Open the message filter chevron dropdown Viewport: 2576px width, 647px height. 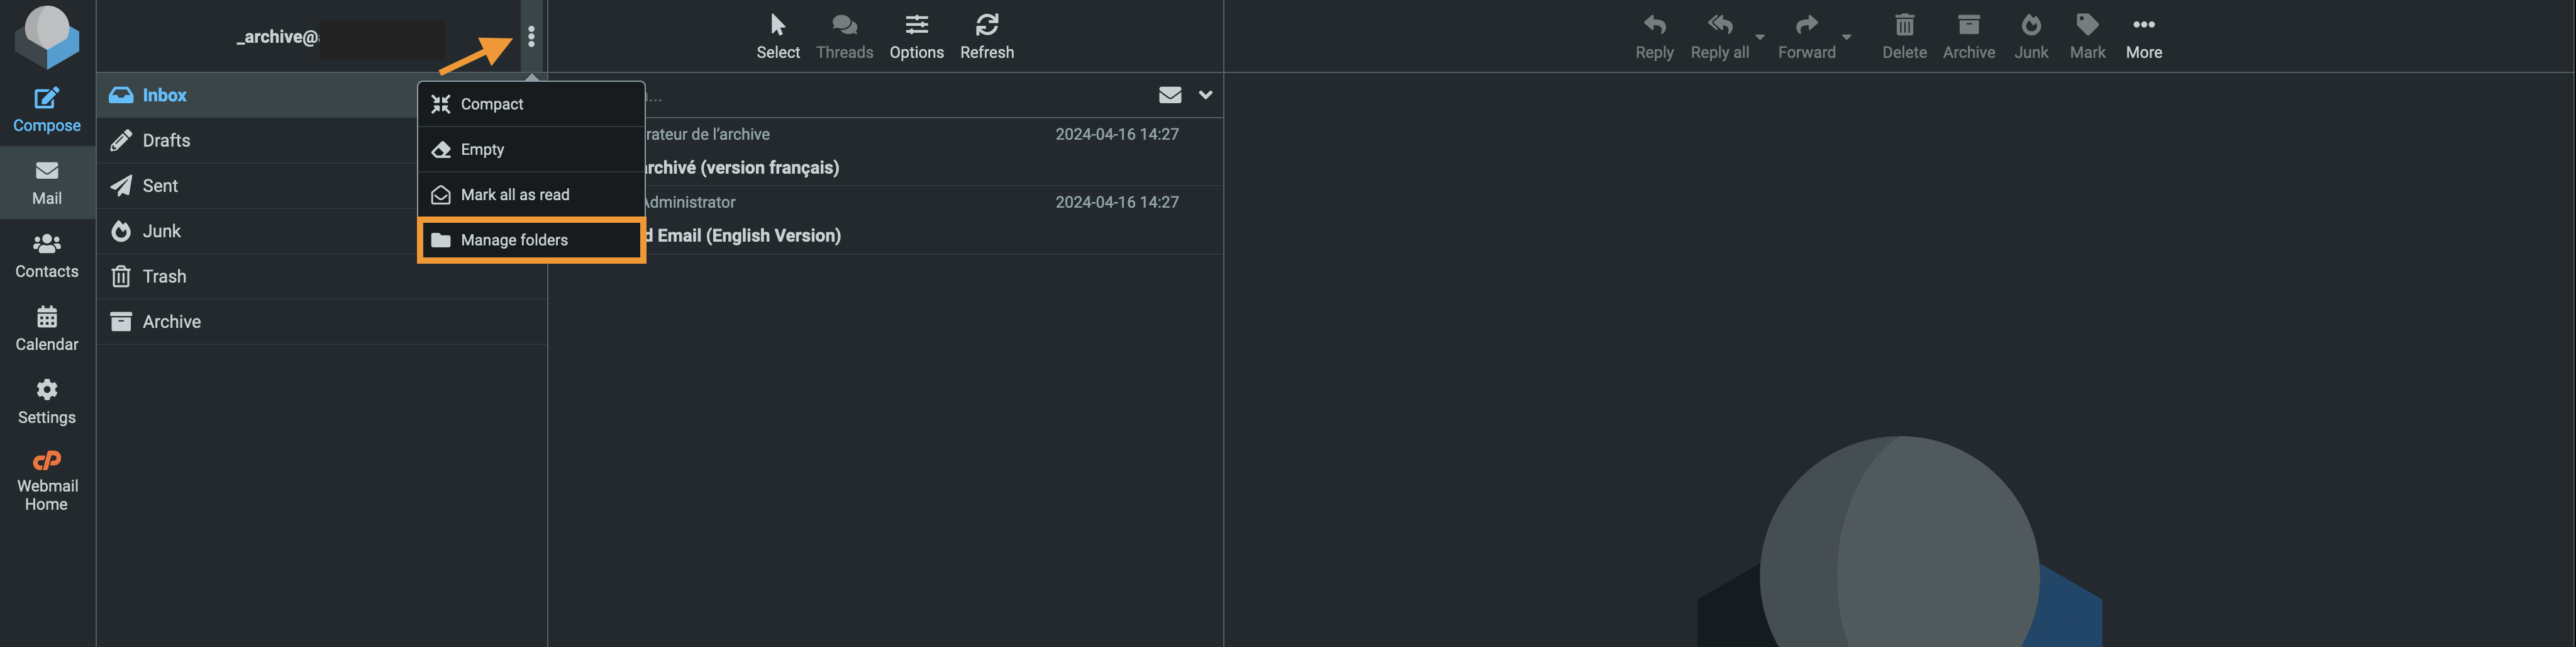click(x=1205, y=95)
